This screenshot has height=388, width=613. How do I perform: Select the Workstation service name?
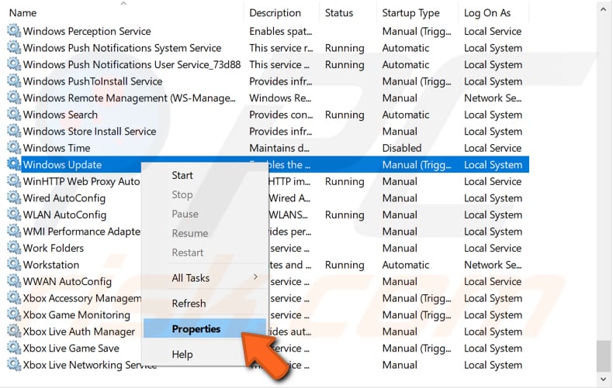pyautogui.click(x=50, y=265)
